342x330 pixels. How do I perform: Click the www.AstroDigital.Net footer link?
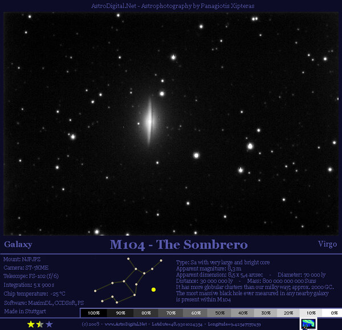[x=126, y=324]
